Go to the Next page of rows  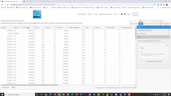(14, 87)
